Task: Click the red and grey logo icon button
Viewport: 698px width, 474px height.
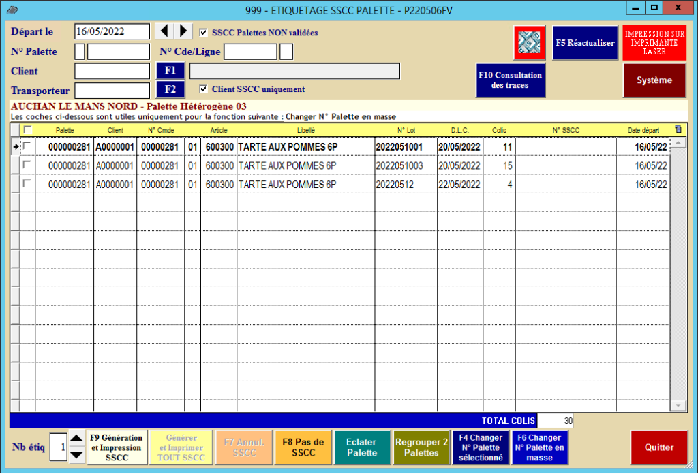Action: click(530, 42)
